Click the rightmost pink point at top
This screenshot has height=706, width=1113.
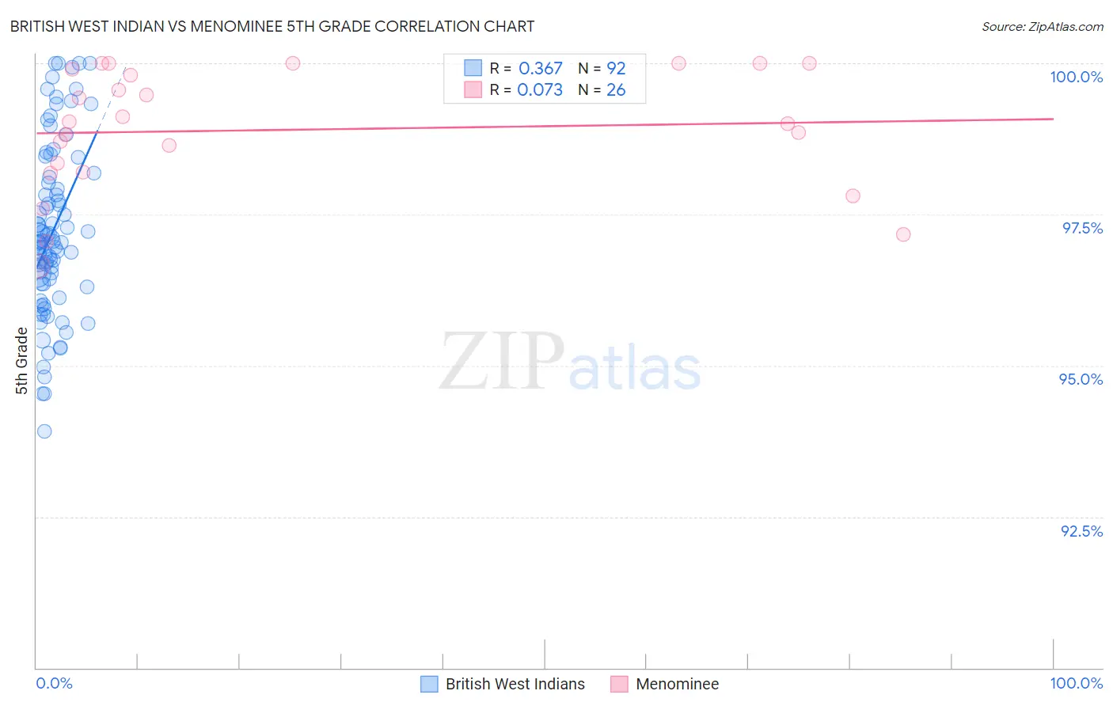pyautogui.click(x=809, y=63)
